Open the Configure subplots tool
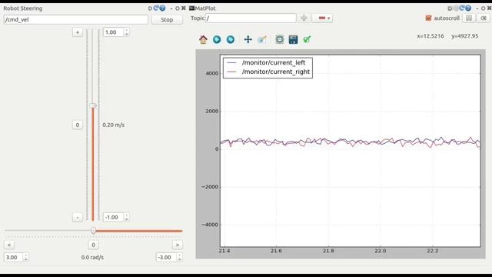This screenshot has height=277, width=492. [279, 39]
